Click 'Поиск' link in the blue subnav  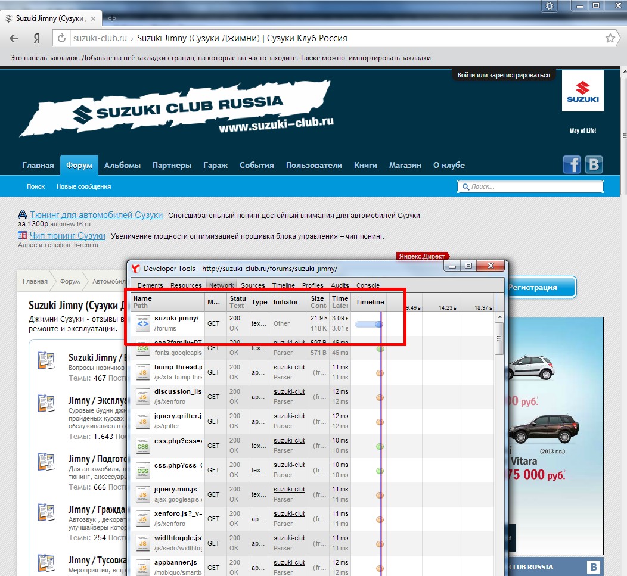click(36, 186)
